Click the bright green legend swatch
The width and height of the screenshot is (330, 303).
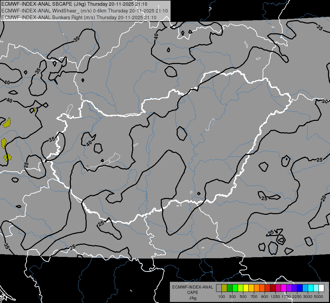tap(235, 288)
